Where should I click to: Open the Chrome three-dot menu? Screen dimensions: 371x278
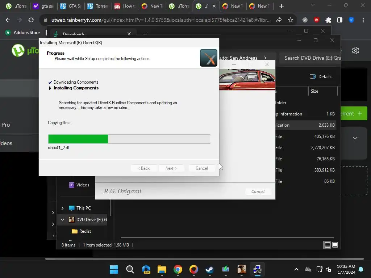click(x=363, y=20)
